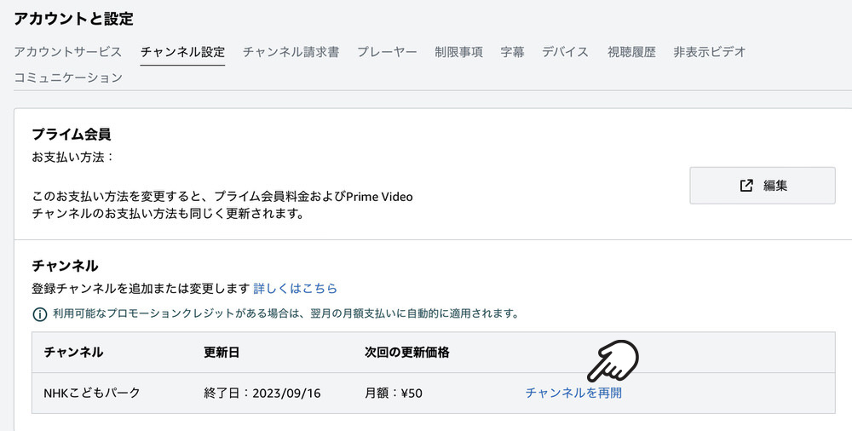Click the 編集 button for payment method
The width and height of the screenshot is (852, 431).
[x=763, y=186]
